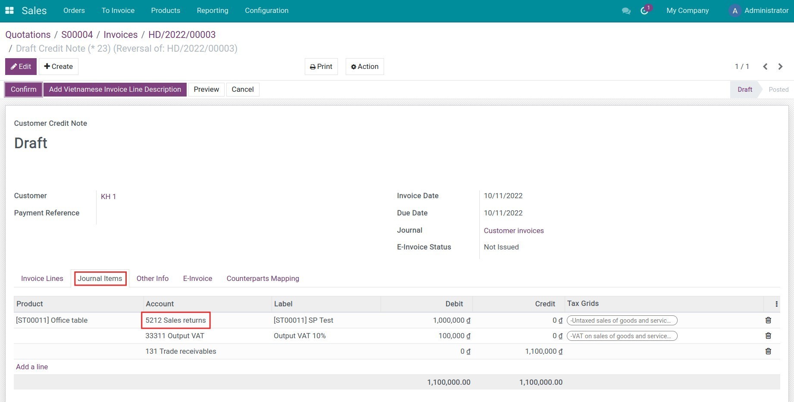The height and width of the screenshot is (402, 794).
Task: Add a line to the journal items
Action: (x=31, y=367)
